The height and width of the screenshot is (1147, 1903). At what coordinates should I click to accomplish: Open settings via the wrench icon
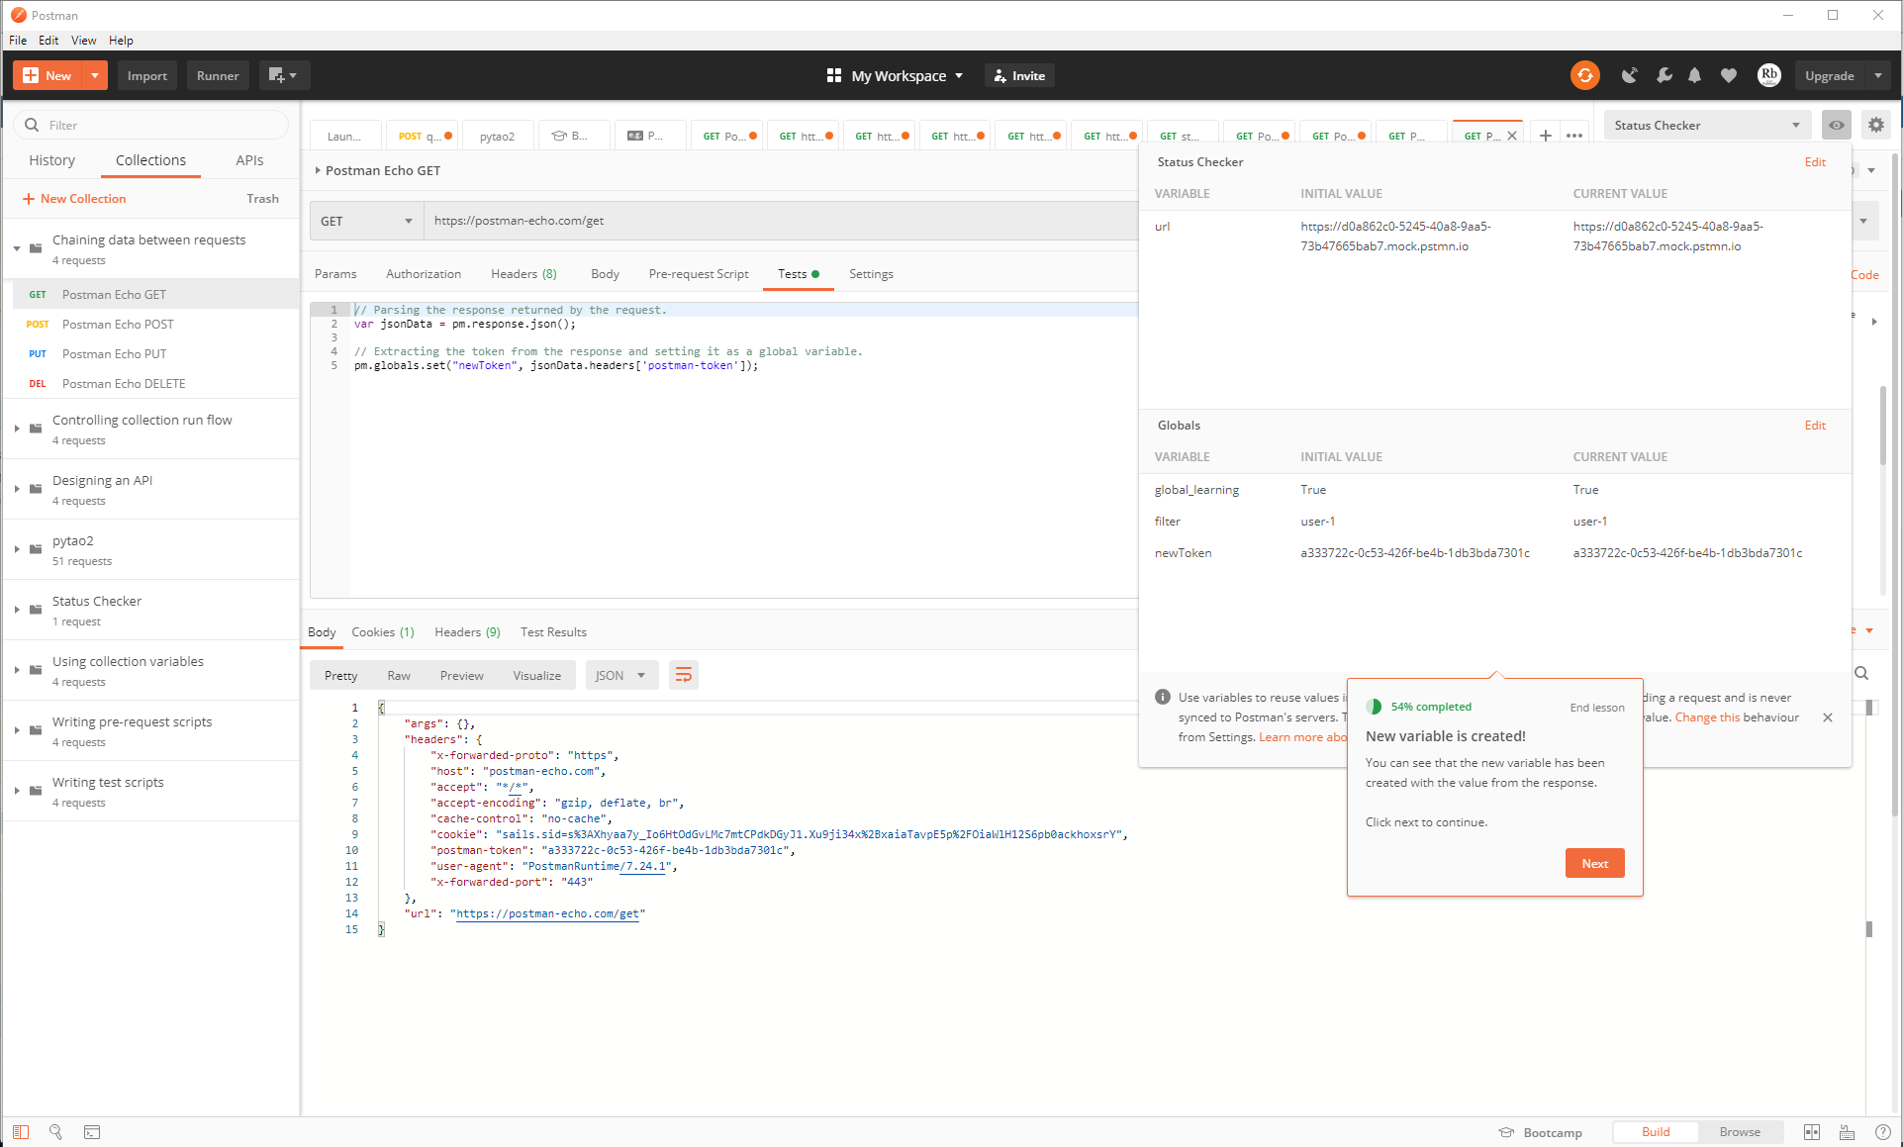[1664, 75]
